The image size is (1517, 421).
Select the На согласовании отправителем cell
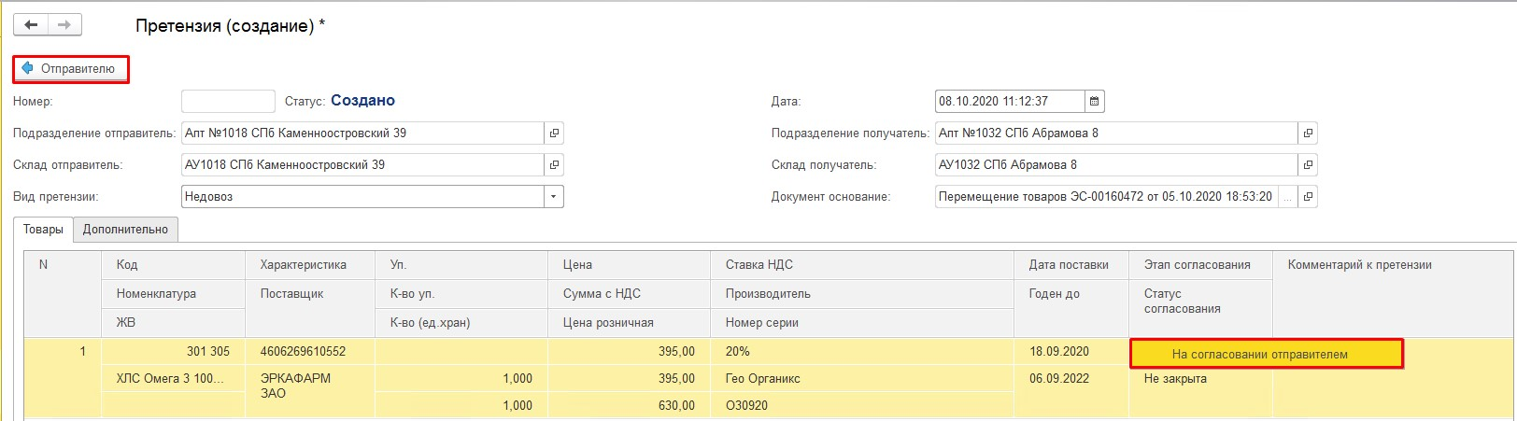tap(1266, 354)
